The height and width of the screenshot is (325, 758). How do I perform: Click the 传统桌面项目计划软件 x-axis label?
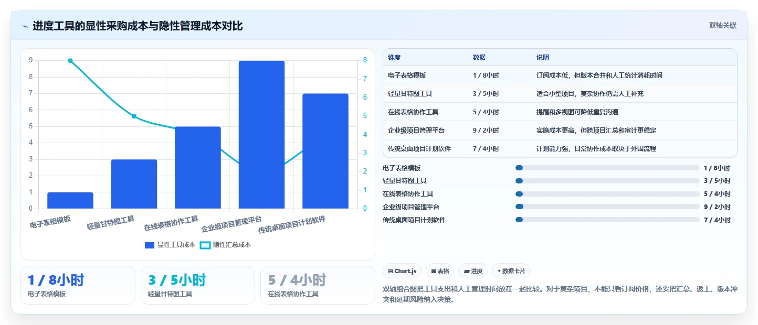pyautogui.click(x=292, y=225)
